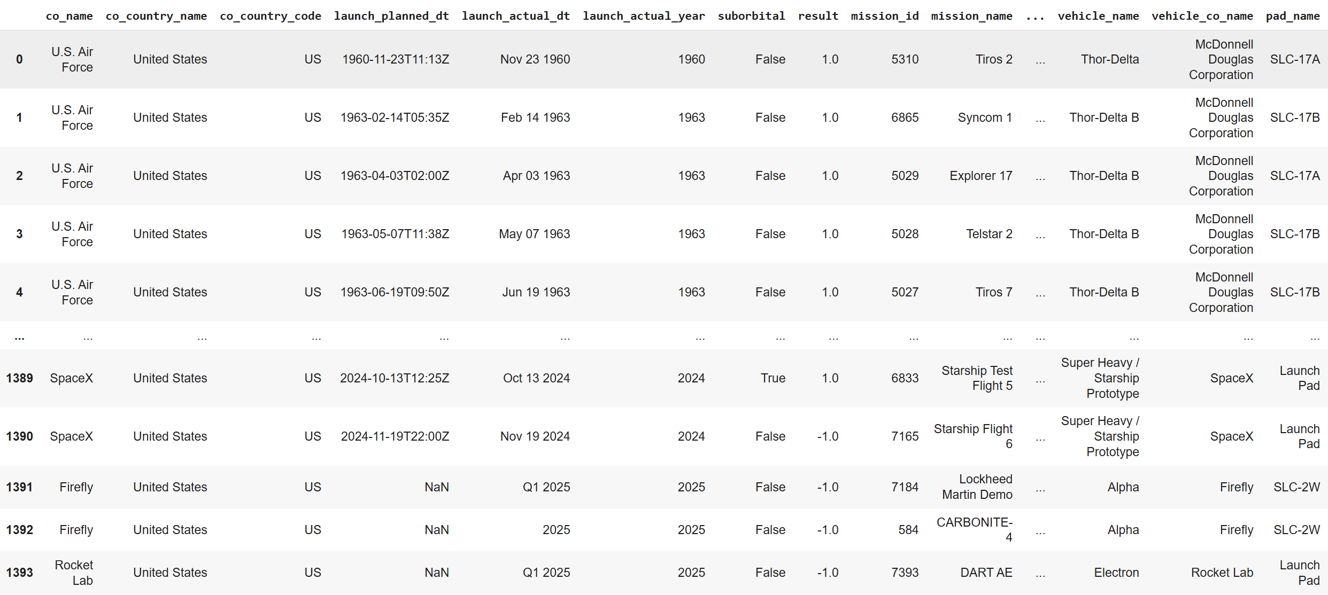Click the launch_actual_year column header
This screenshot has width=1328, height=595.
(644, 16)
